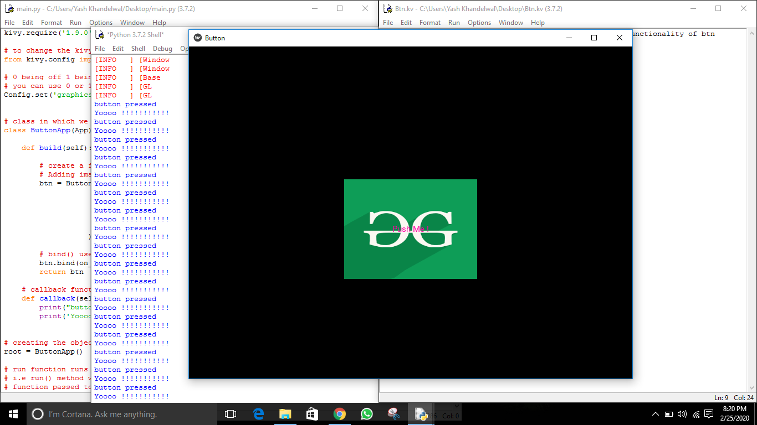
Task: Click IDLE icon in Python Shell title bar
Action: point(100,34)
